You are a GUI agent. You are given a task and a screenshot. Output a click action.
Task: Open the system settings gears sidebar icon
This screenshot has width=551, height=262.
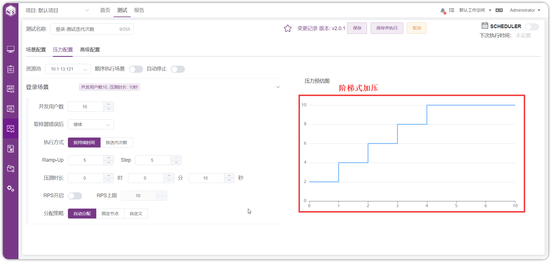pyautogui.click(x=11, y=188)
